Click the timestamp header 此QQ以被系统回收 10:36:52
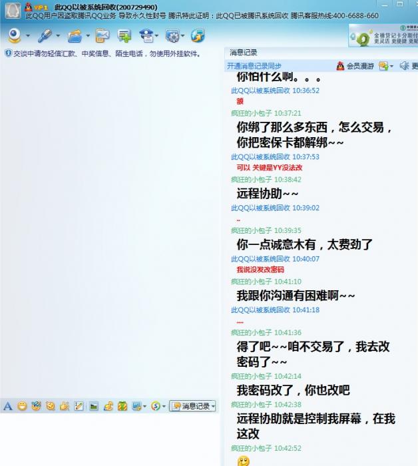The image size is (418, 466). 275,91
